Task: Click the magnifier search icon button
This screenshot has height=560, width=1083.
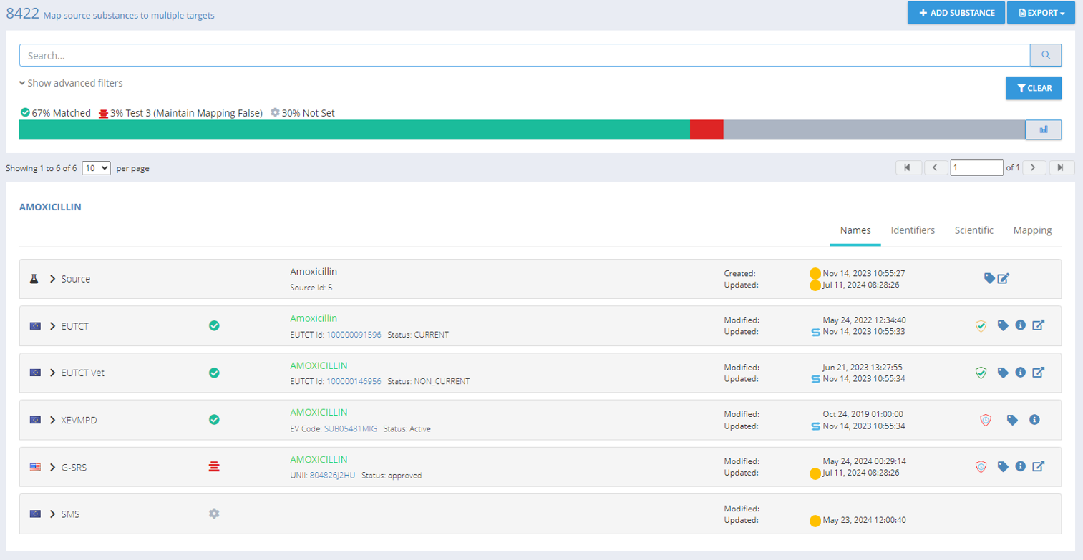Action: 1045,55
